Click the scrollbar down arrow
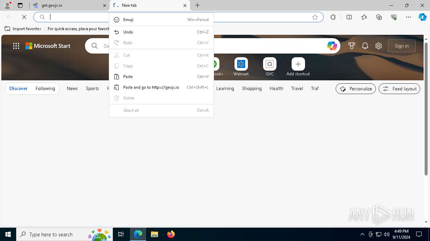430x241 pixels. (426, 222)
